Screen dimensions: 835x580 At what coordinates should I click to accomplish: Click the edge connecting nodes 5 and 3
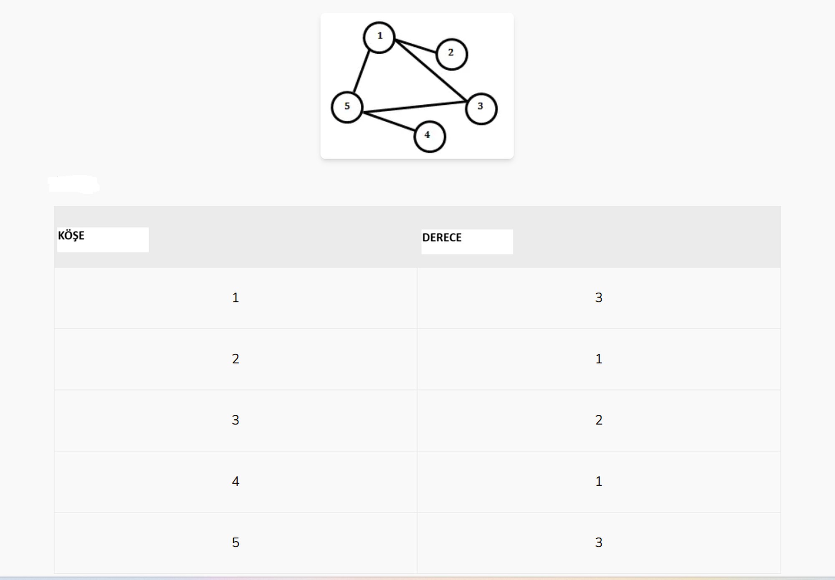coord(415,107)
